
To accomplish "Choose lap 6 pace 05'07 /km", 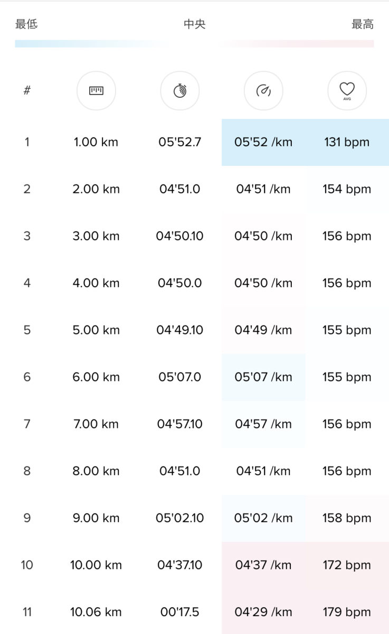I will click(x=263, y=377).
